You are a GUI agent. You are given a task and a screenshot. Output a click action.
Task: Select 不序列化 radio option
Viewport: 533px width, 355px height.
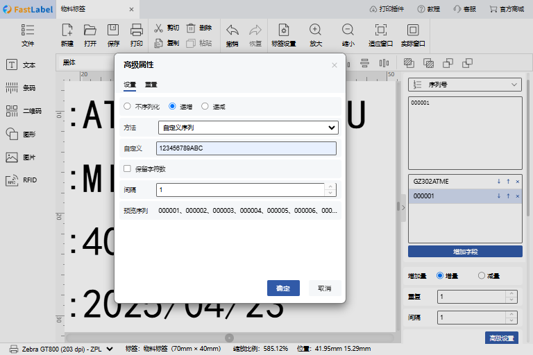127,106
